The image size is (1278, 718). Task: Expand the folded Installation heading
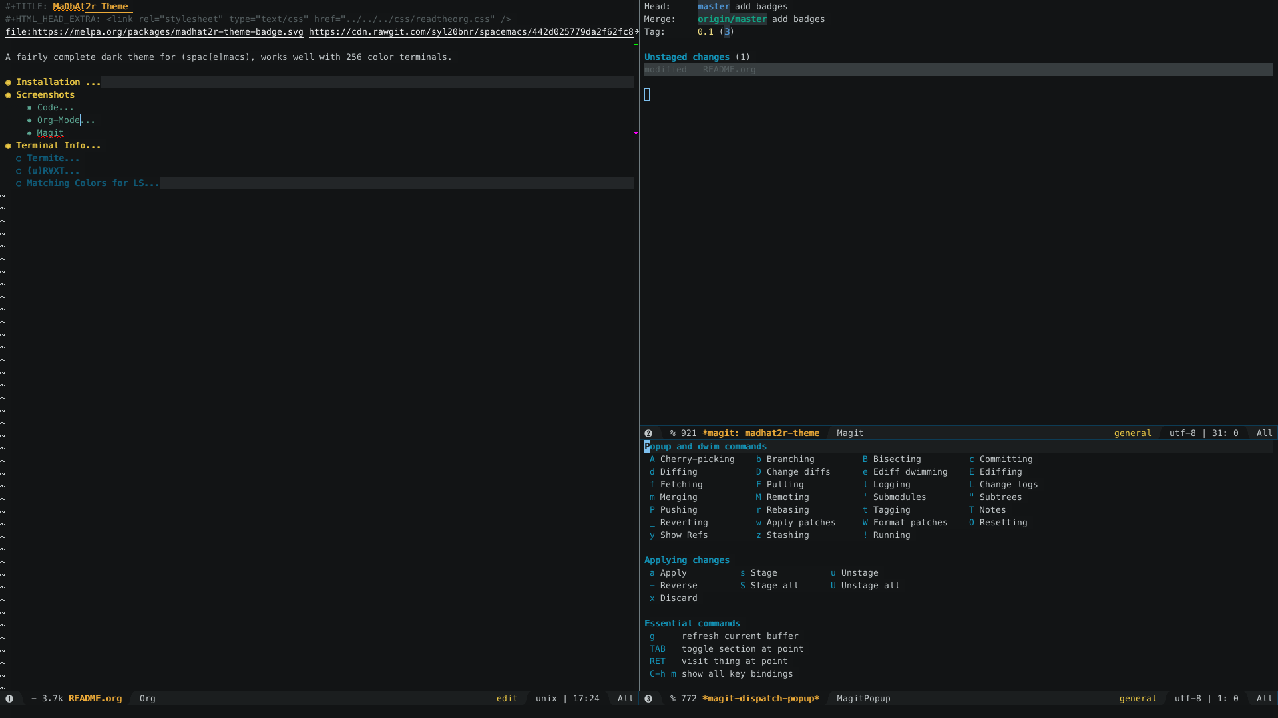pos(57,82)
